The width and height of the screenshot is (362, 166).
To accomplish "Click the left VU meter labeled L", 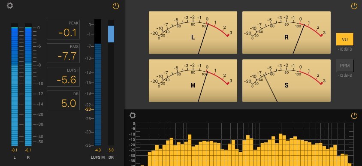I will 193,33.
